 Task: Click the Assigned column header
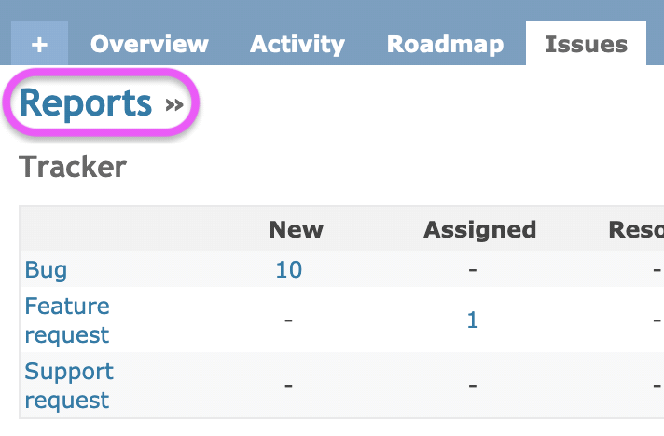[x=479, y=229]
